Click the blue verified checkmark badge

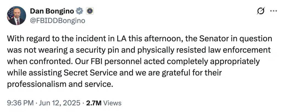[x=79, y=11]
